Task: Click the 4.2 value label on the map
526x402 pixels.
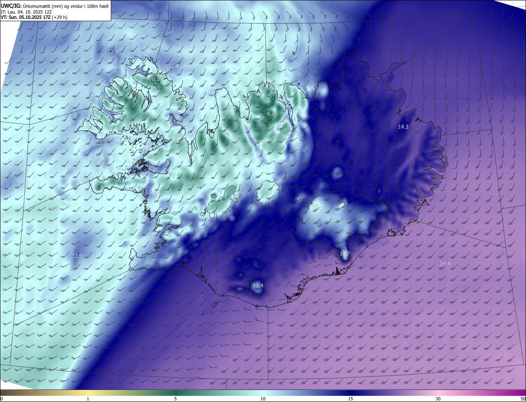Action: point(270,113)
